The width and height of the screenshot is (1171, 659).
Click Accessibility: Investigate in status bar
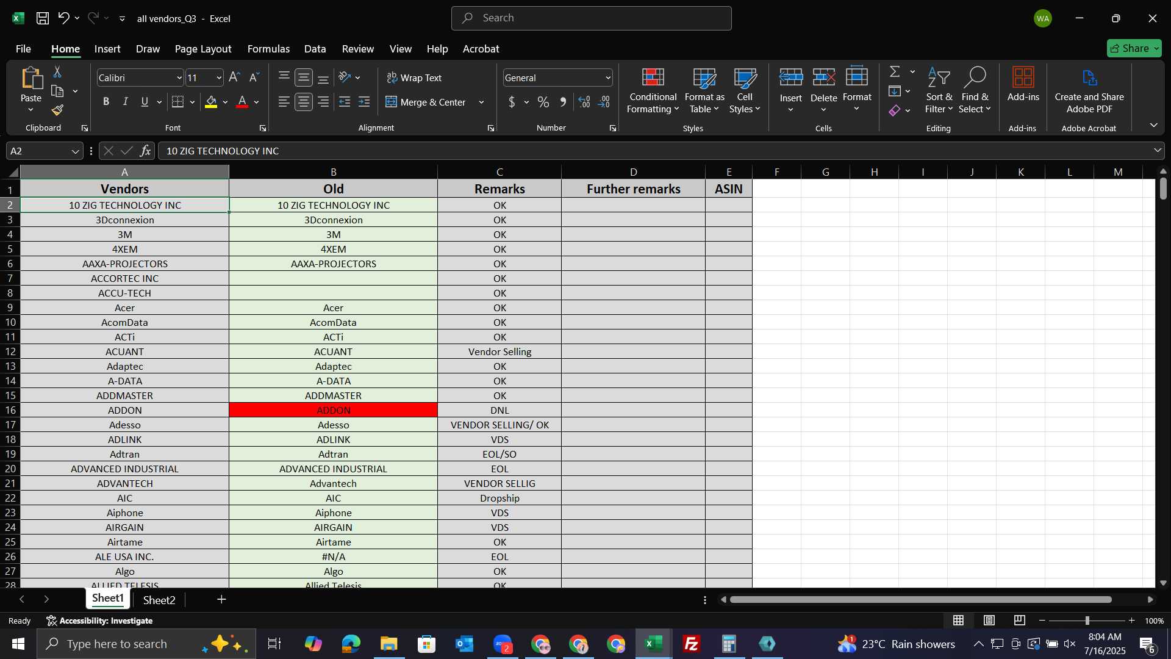[99, 621]
